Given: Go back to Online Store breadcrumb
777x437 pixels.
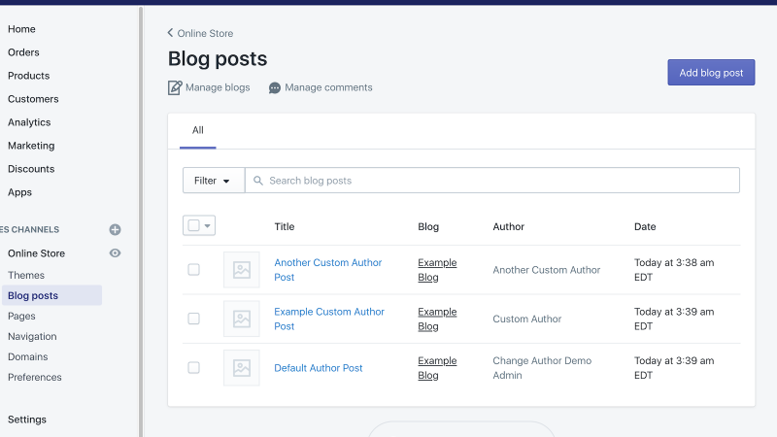Looking at the screenshot, I should pos(205,33).
